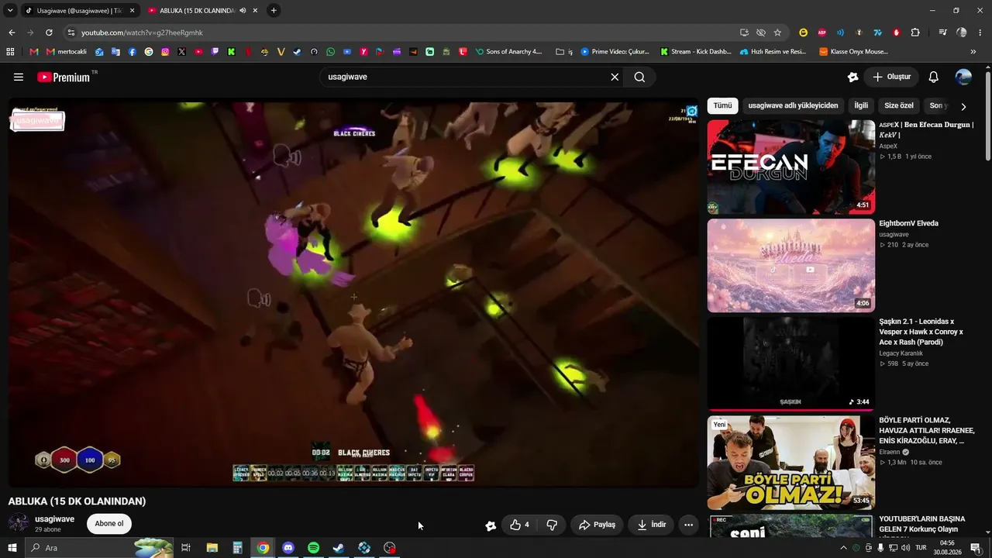992x558 pixels.
Task: Click the search field containing usagiwave
Action: [465, 77]
